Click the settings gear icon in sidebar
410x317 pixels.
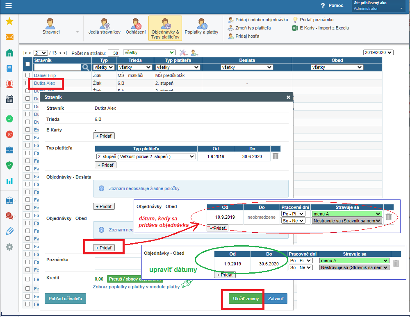click(x=9, y=247)
